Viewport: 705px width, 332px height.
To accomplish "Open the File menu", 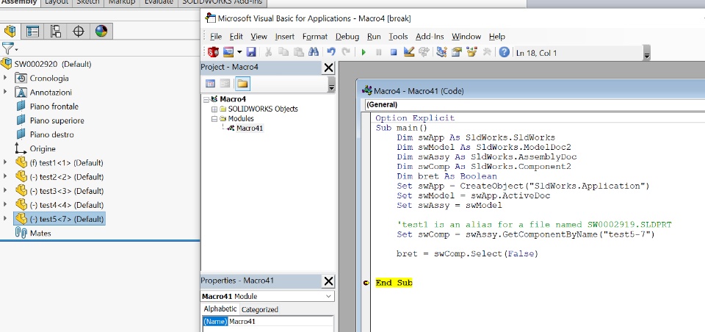I will [216, 37].
